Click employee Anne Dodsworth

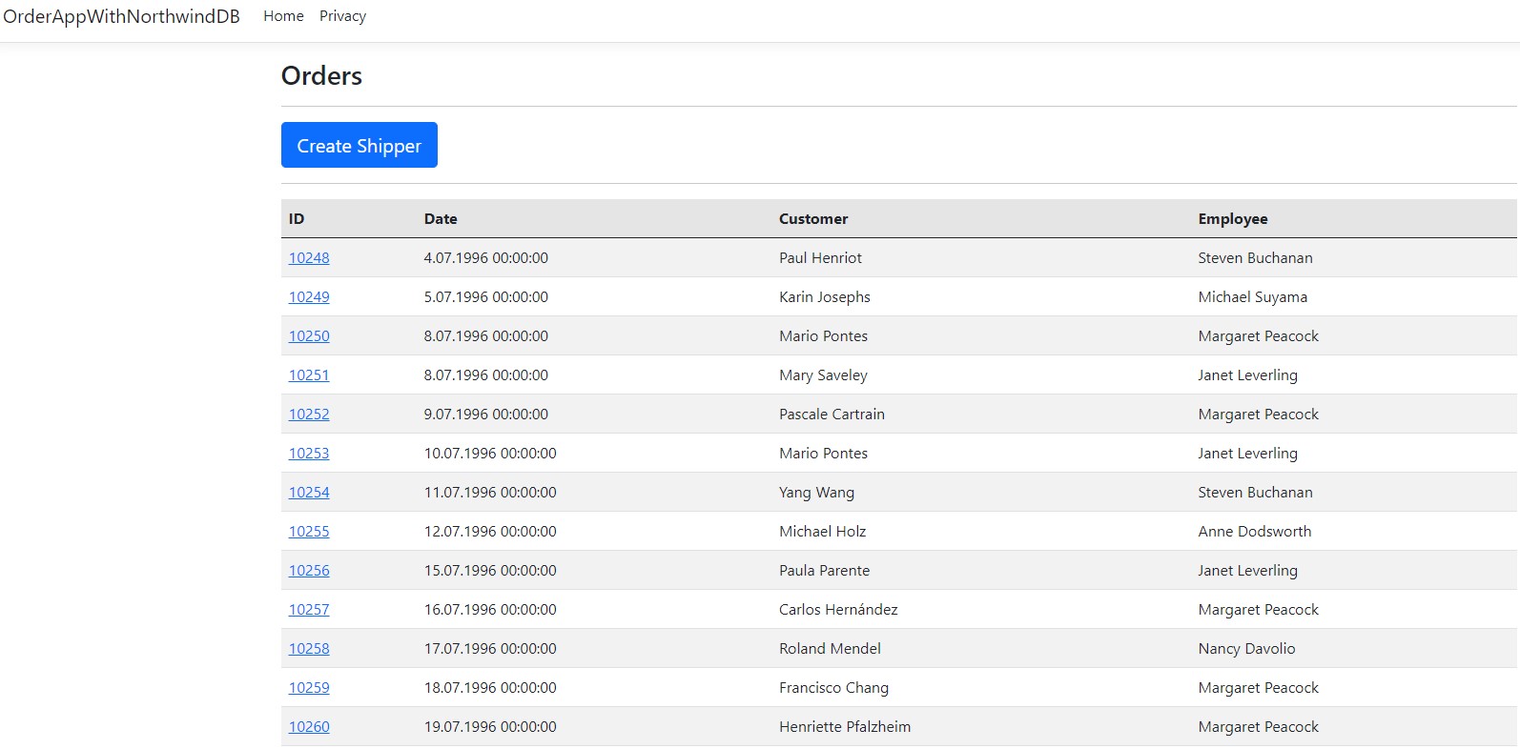(1255, 532)
